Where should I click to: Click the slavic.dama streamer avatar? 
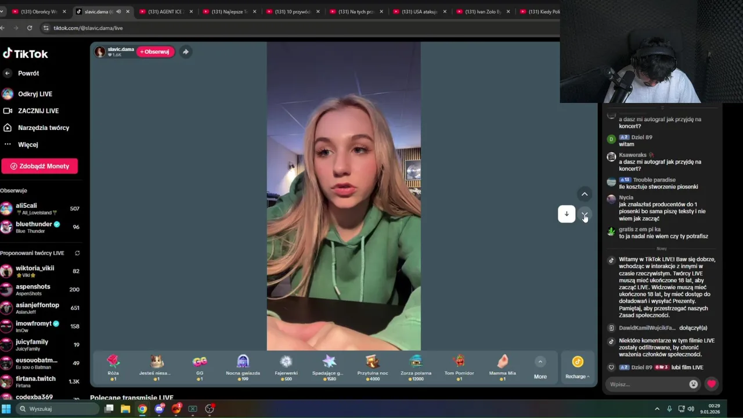pos(100,52)
